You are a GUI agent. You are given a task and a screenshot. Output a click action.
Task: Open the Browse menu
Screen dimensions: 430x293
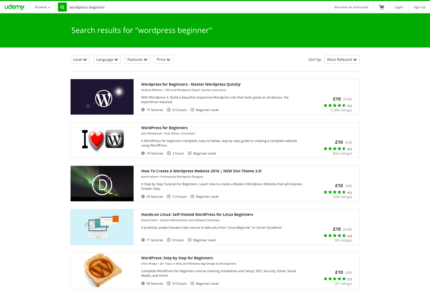(x=43, y=7)
